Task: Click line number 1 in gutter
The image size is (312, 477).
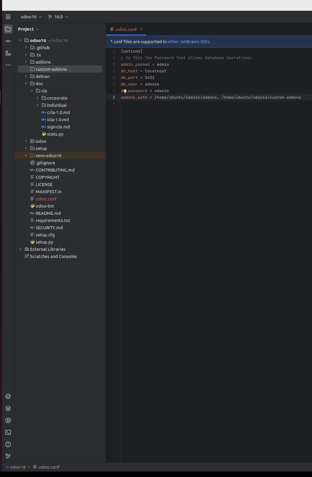Action: click(x=114, y=51)
